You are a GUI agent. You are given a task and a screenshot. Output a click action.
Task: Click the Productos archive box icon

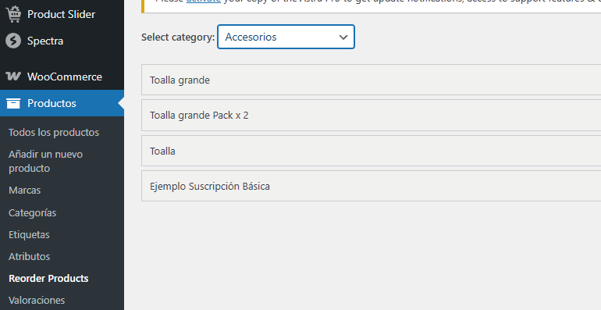(13, 103)
